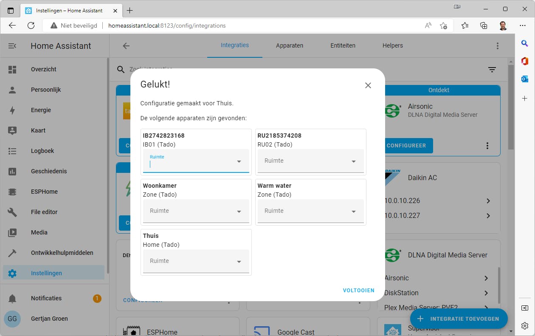Click the notification count badge
535x336 pixels.
pos(97,298)
